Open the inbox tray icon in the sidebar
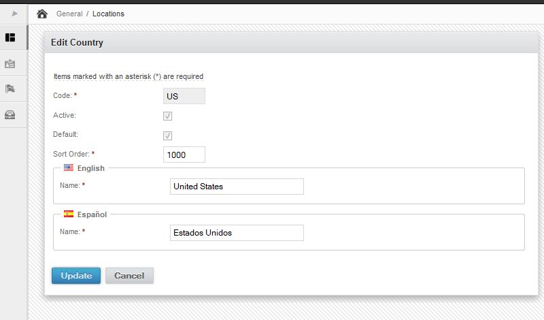The image size is (544, 320). click(10, 114)
